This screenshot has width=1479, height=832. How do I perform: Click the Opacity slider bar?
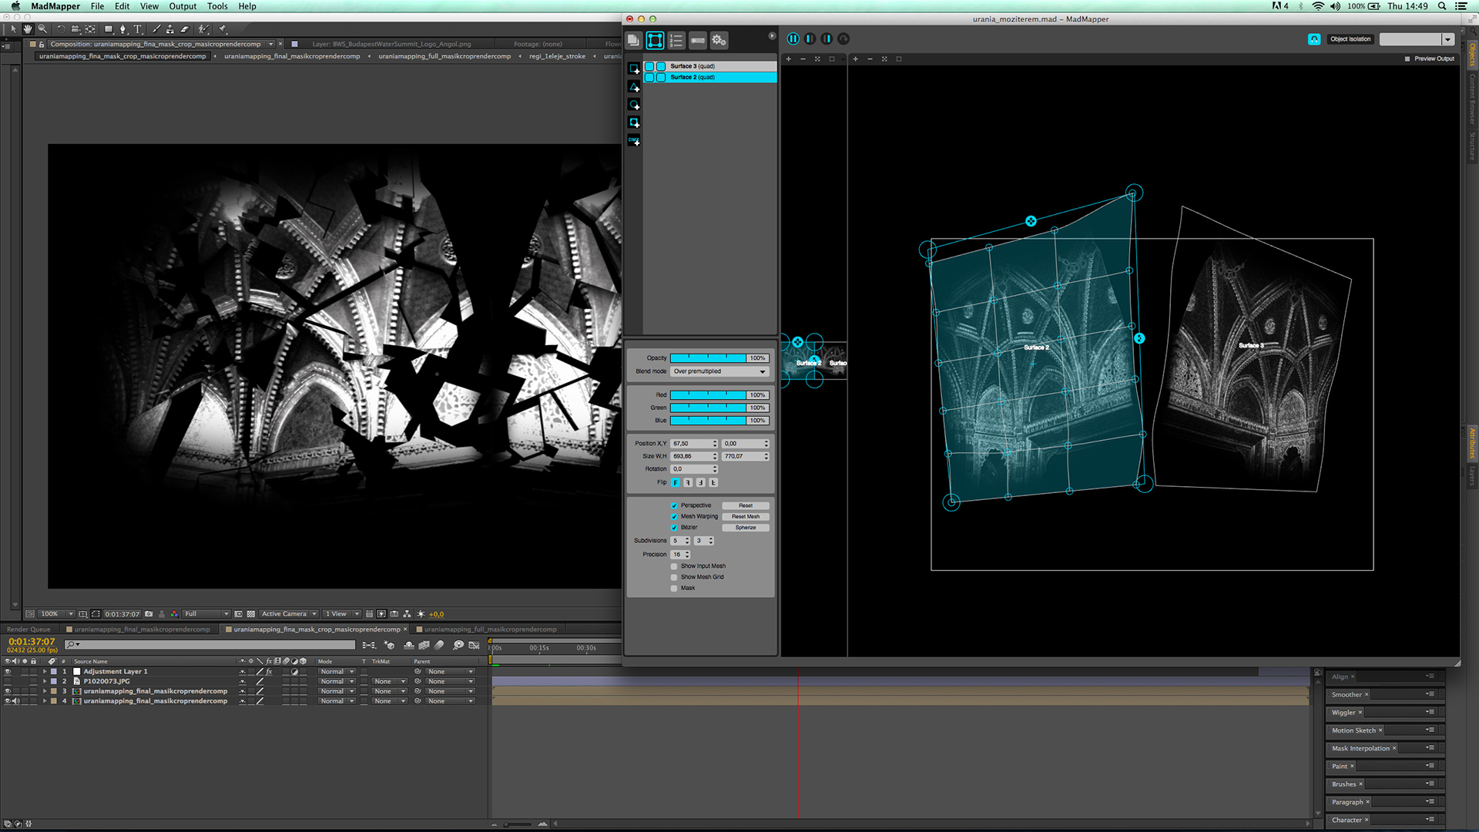point(708,358)
